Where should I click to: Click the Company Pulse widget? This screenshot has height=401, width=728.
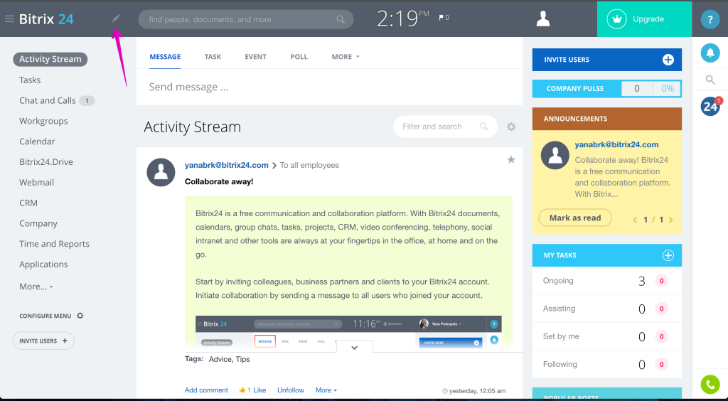(x=607, y=89)
